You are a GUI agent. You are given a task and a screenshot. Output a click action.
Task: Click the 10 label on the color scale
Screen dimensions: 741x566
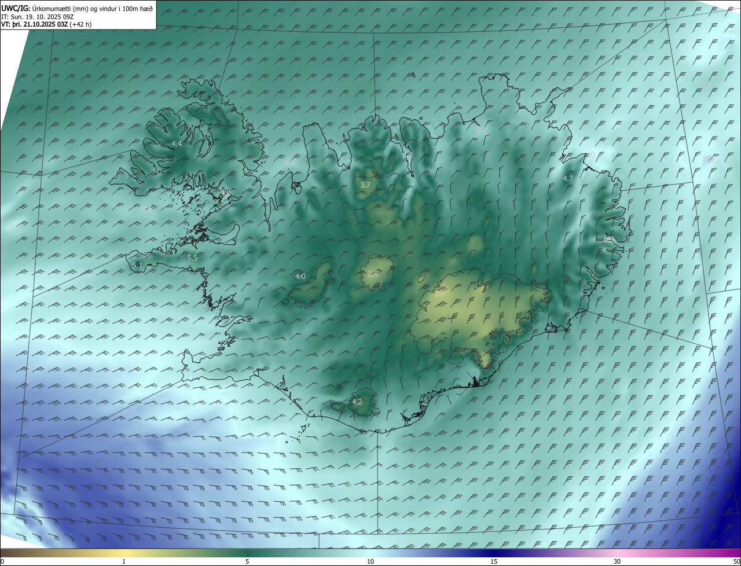[370, 561]
